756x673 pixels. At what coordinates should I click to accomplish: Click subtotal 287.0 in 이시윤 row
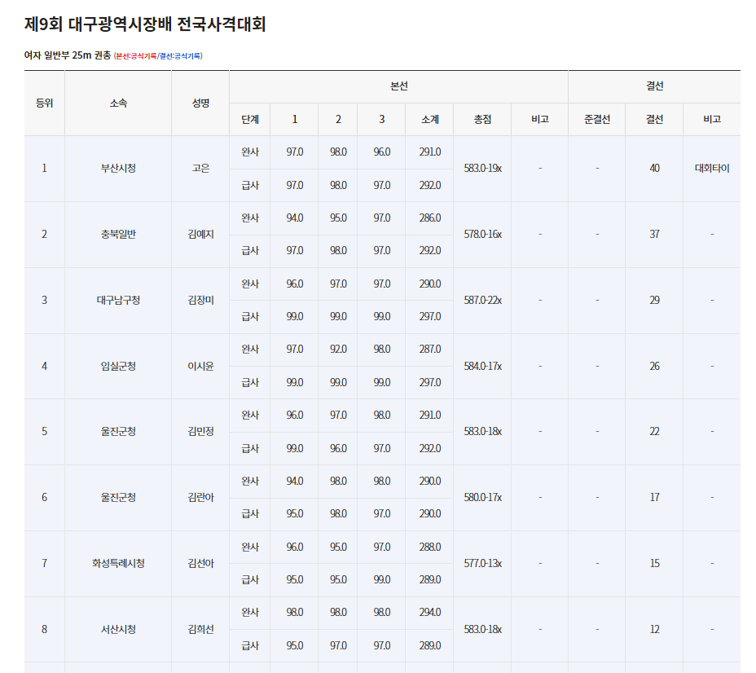(x=429, y=350)
